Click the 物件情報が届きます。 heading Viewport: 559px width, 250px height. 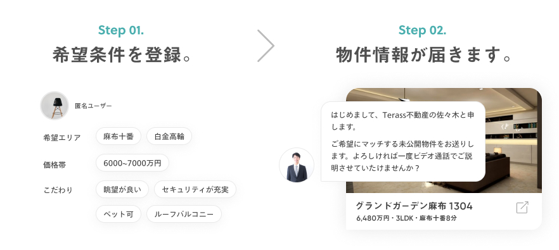[x=424, y=55]
